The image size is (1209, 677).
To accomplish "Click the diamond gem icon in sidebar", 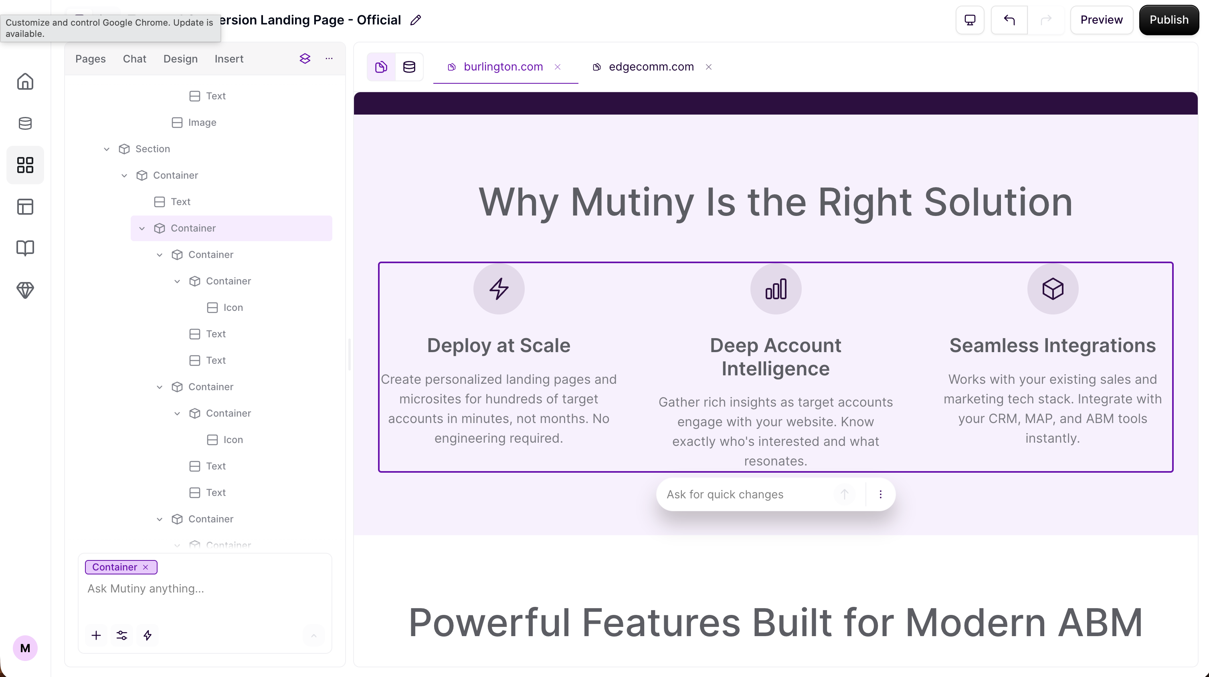I will click(25, 290).
